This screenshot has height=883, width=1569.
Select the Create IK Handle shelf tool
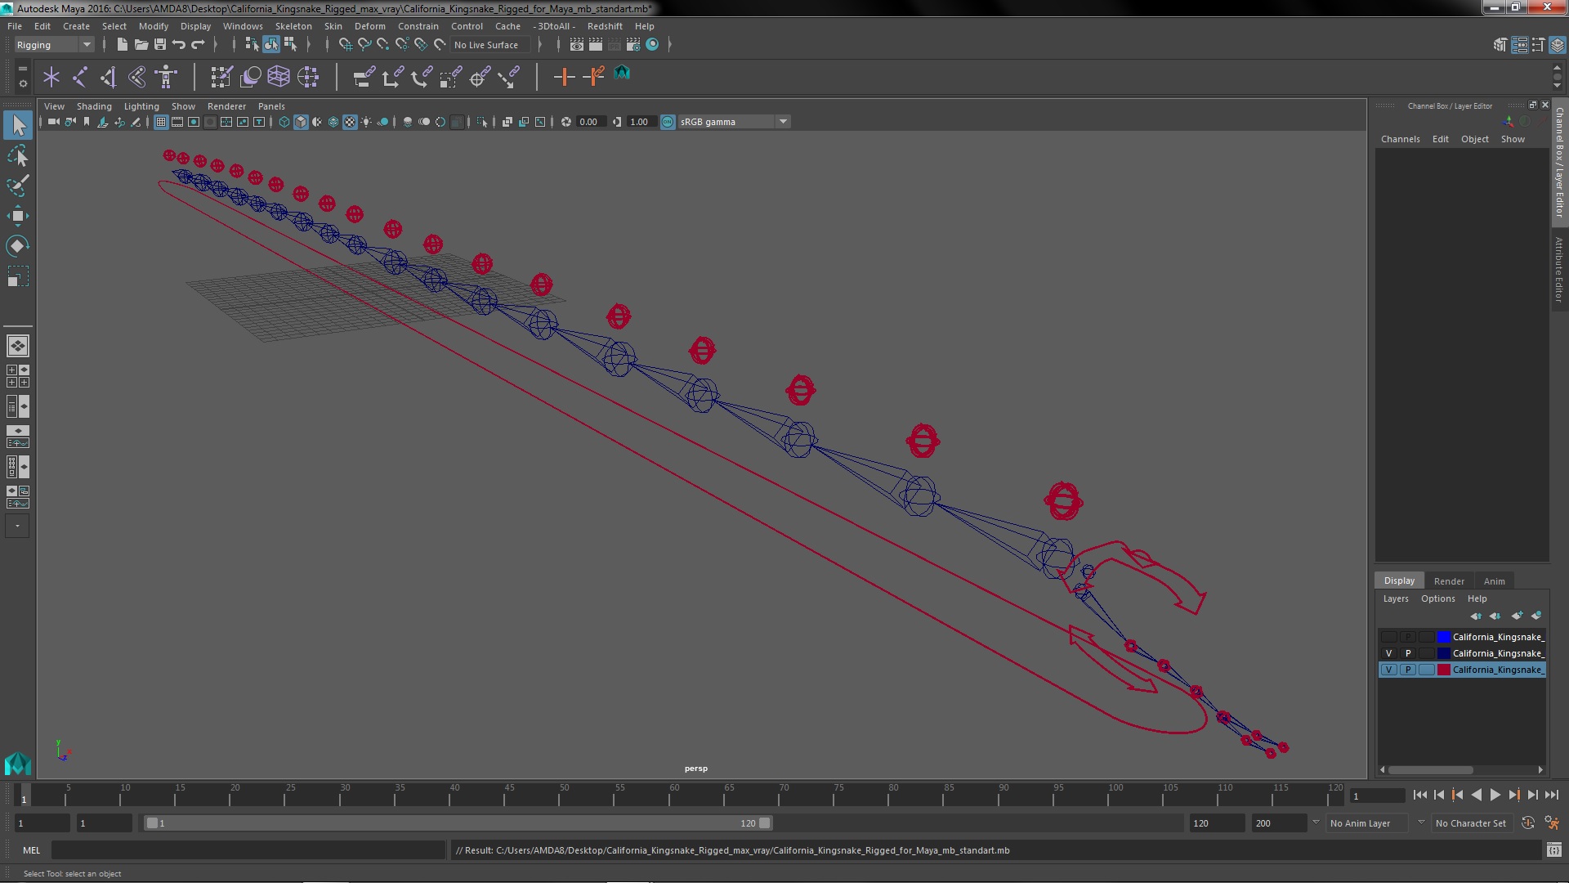108,77
